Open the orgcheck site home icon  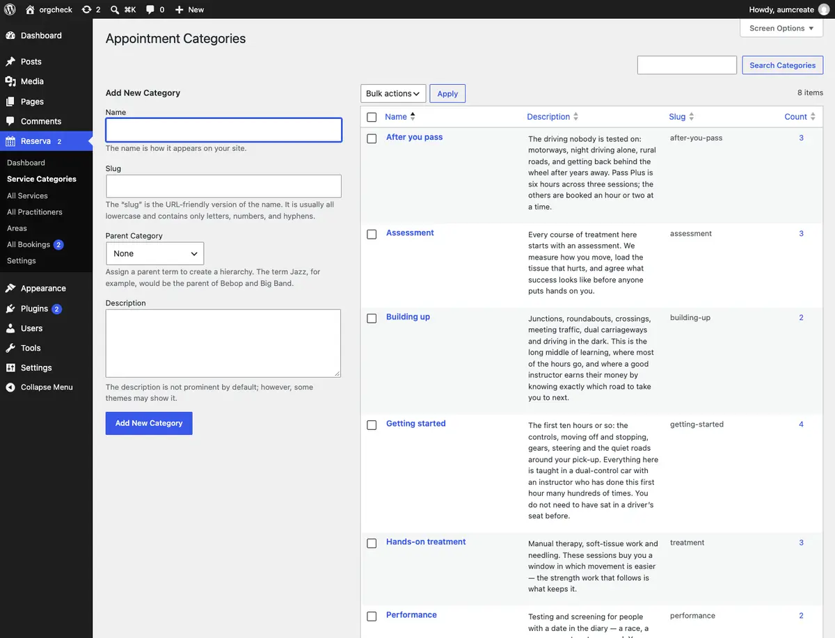30,10
